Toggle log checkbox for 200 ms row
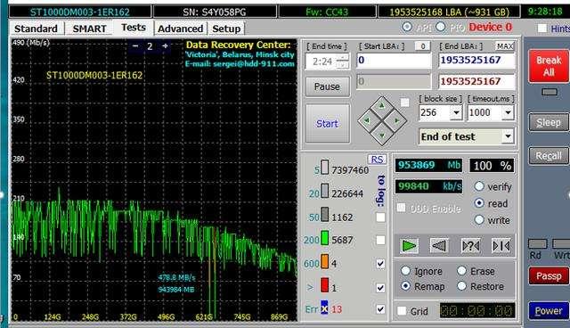570x328 pixels. coord(380,240)
